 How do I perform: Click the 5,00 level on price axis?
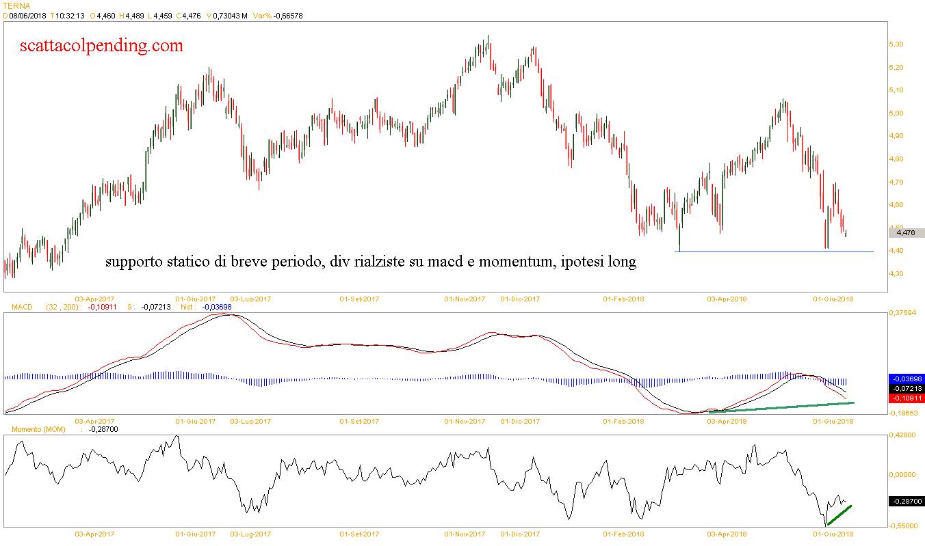pyautogui.click(x=895, y=113)
